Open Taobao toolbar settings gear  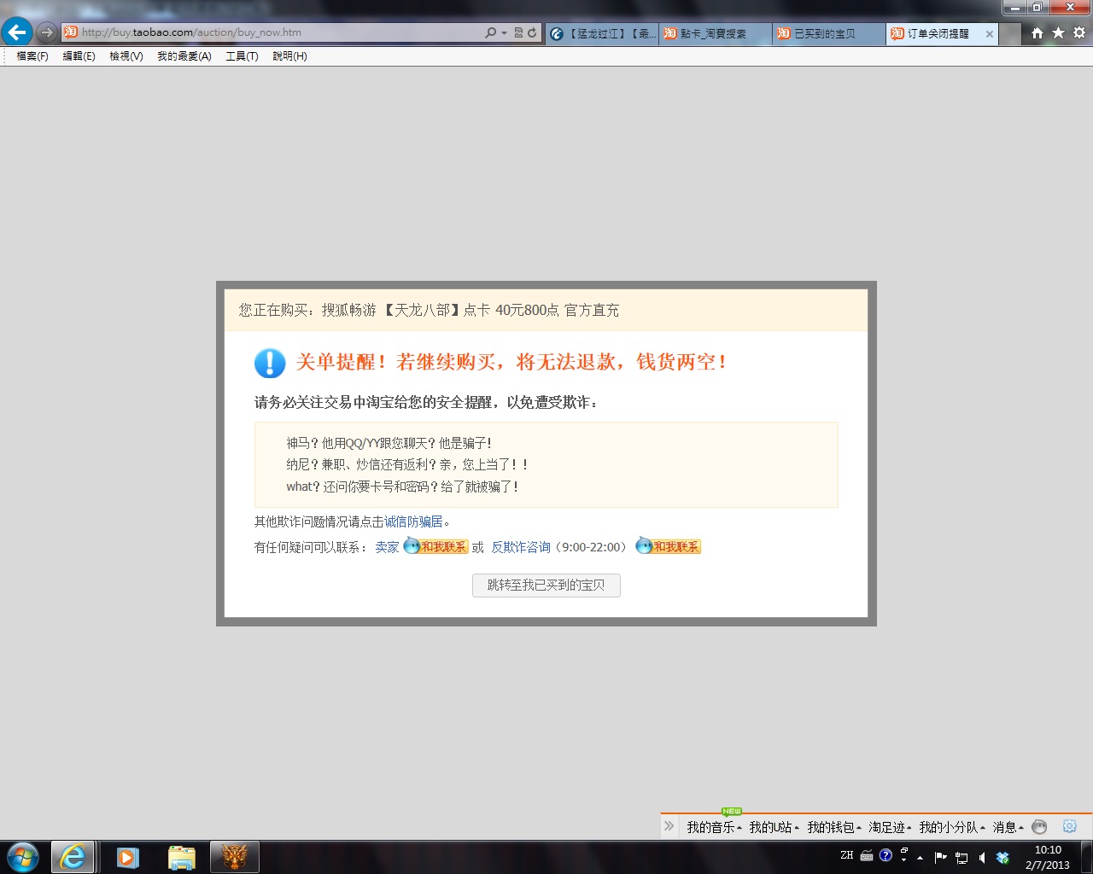(1069, 826)
